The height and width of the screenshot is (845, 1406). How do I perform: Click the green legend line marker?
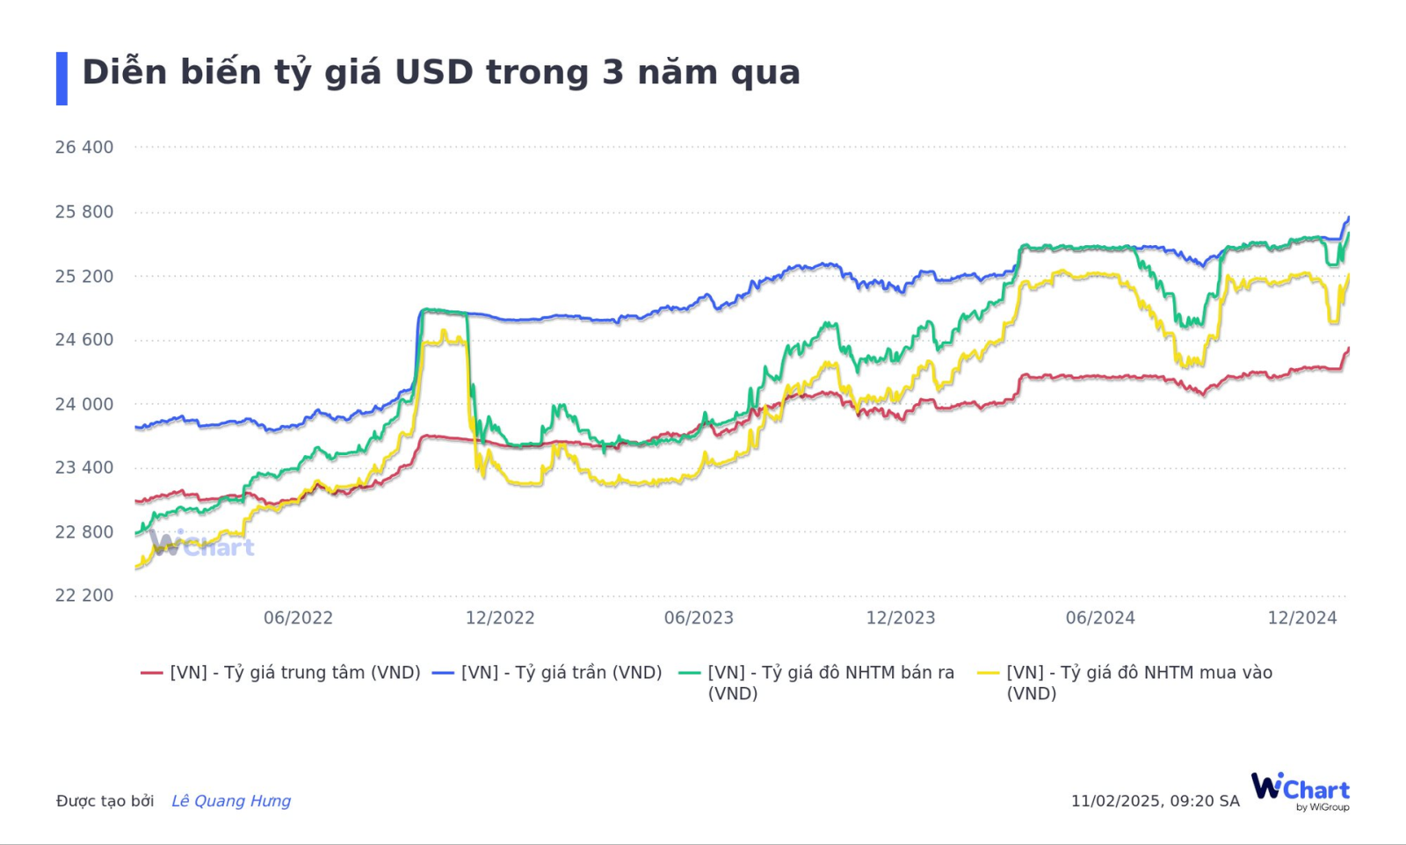690,674
